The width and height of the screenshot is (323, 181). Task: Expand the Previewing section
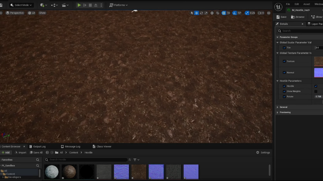(x=277, y=112)
